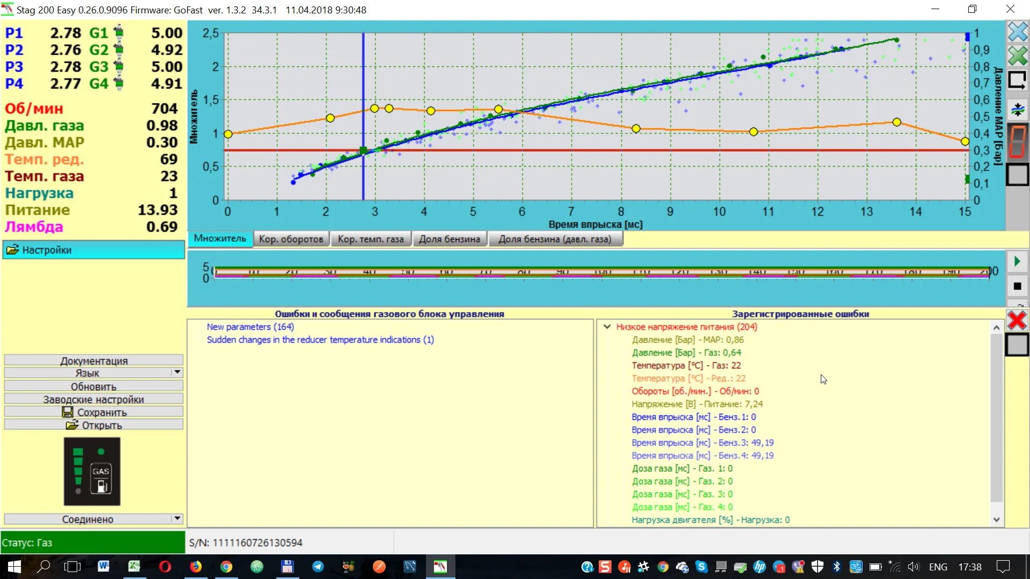Click the Давл. газа parameter label
This screenshot has width=1030, height=579.
[x=45, y=125]
